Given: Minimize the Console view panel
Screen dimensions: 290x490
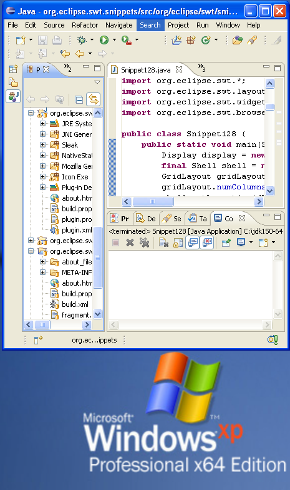Looking at the screenshot, I should [266, 216].
